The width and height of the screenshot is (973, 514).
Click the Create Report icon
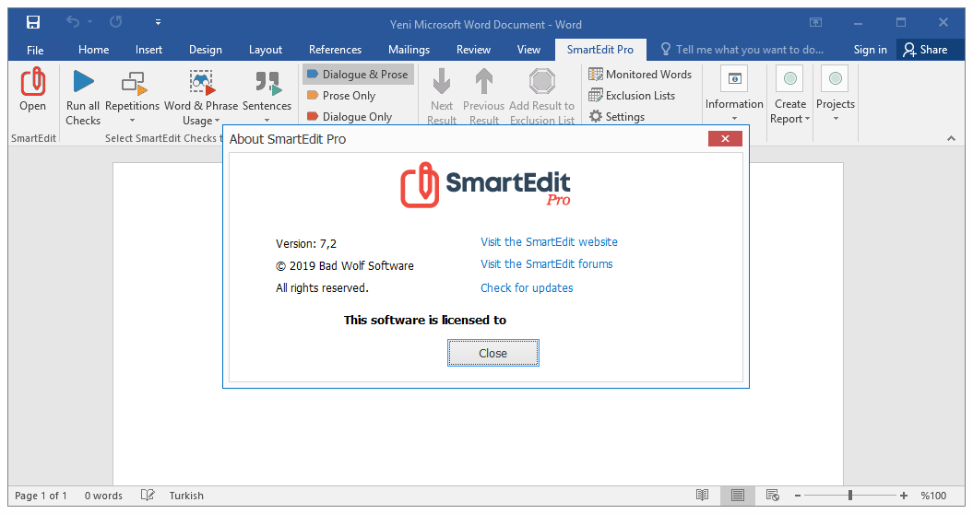click(x=790, y=78)
